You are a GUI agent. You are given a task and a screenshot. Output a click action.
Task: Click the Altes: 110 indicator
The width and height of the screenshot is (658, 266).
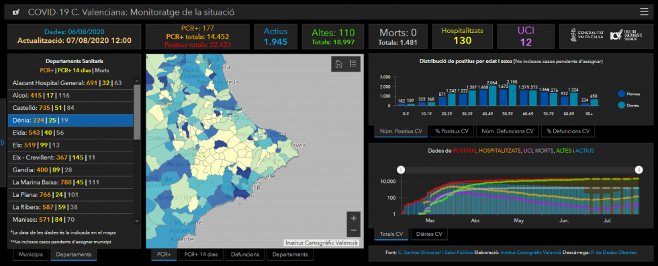(333, 36)
